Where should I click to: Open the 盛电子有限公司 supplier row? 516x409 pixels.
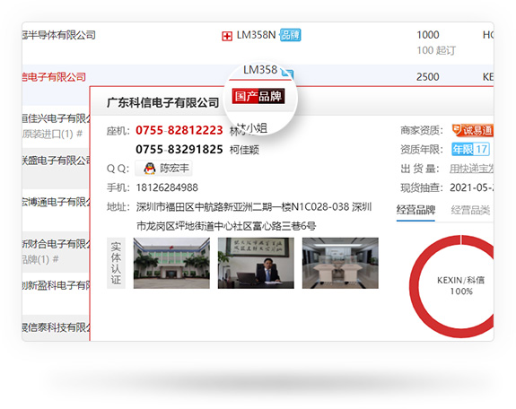56,161
